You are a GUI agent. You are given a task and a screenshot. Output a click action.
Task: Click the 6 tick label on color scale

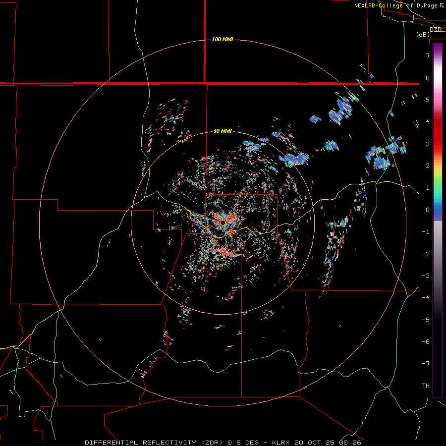(x=428, y=78)
